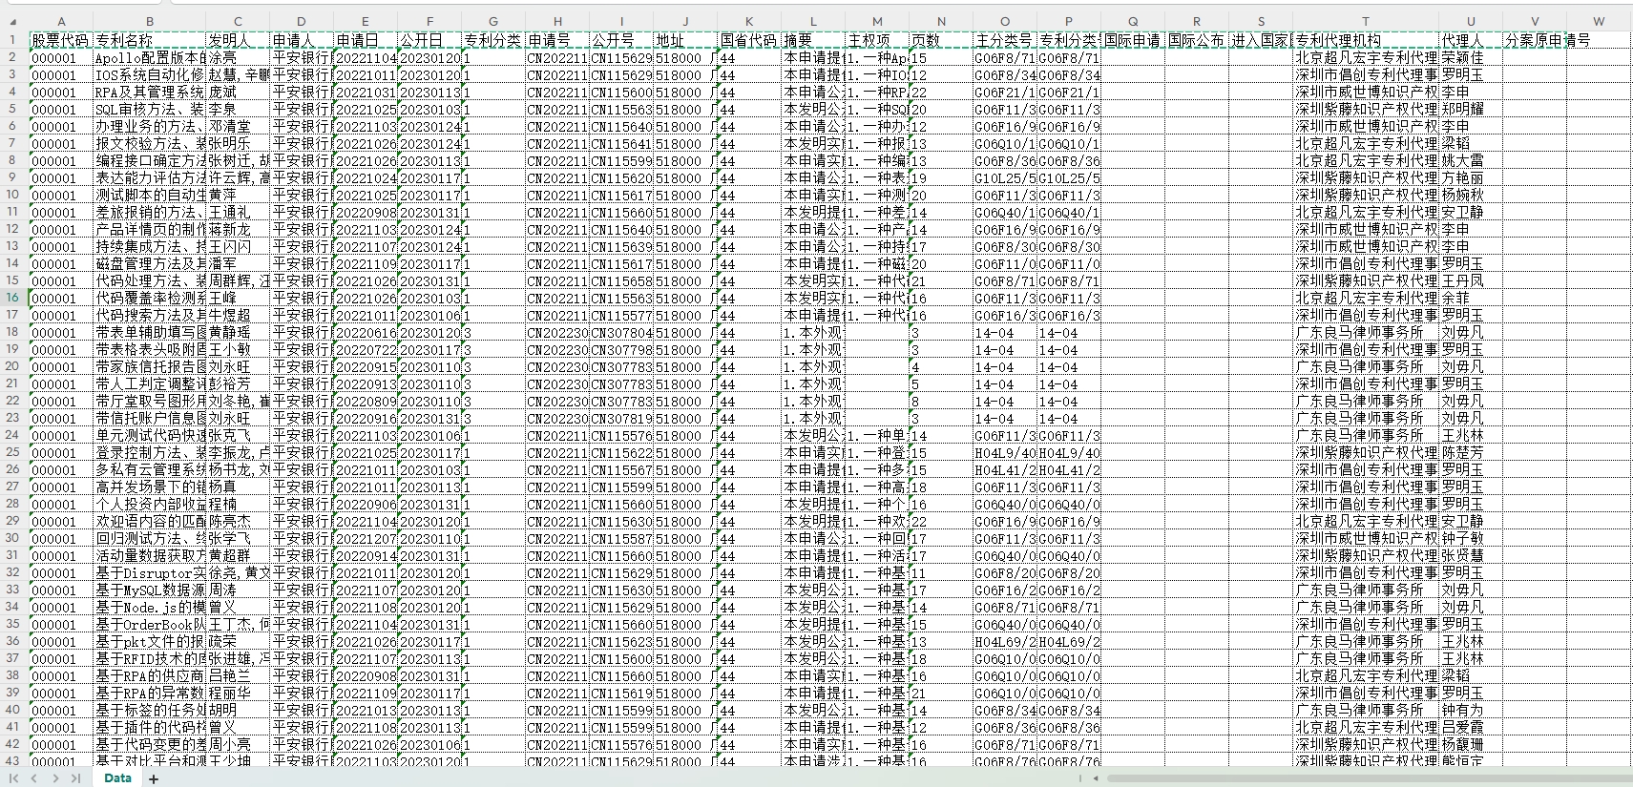This screenshot has width=1633, height=787.
Task: Add a new sheet with plus button
Action: click(154, 778)
